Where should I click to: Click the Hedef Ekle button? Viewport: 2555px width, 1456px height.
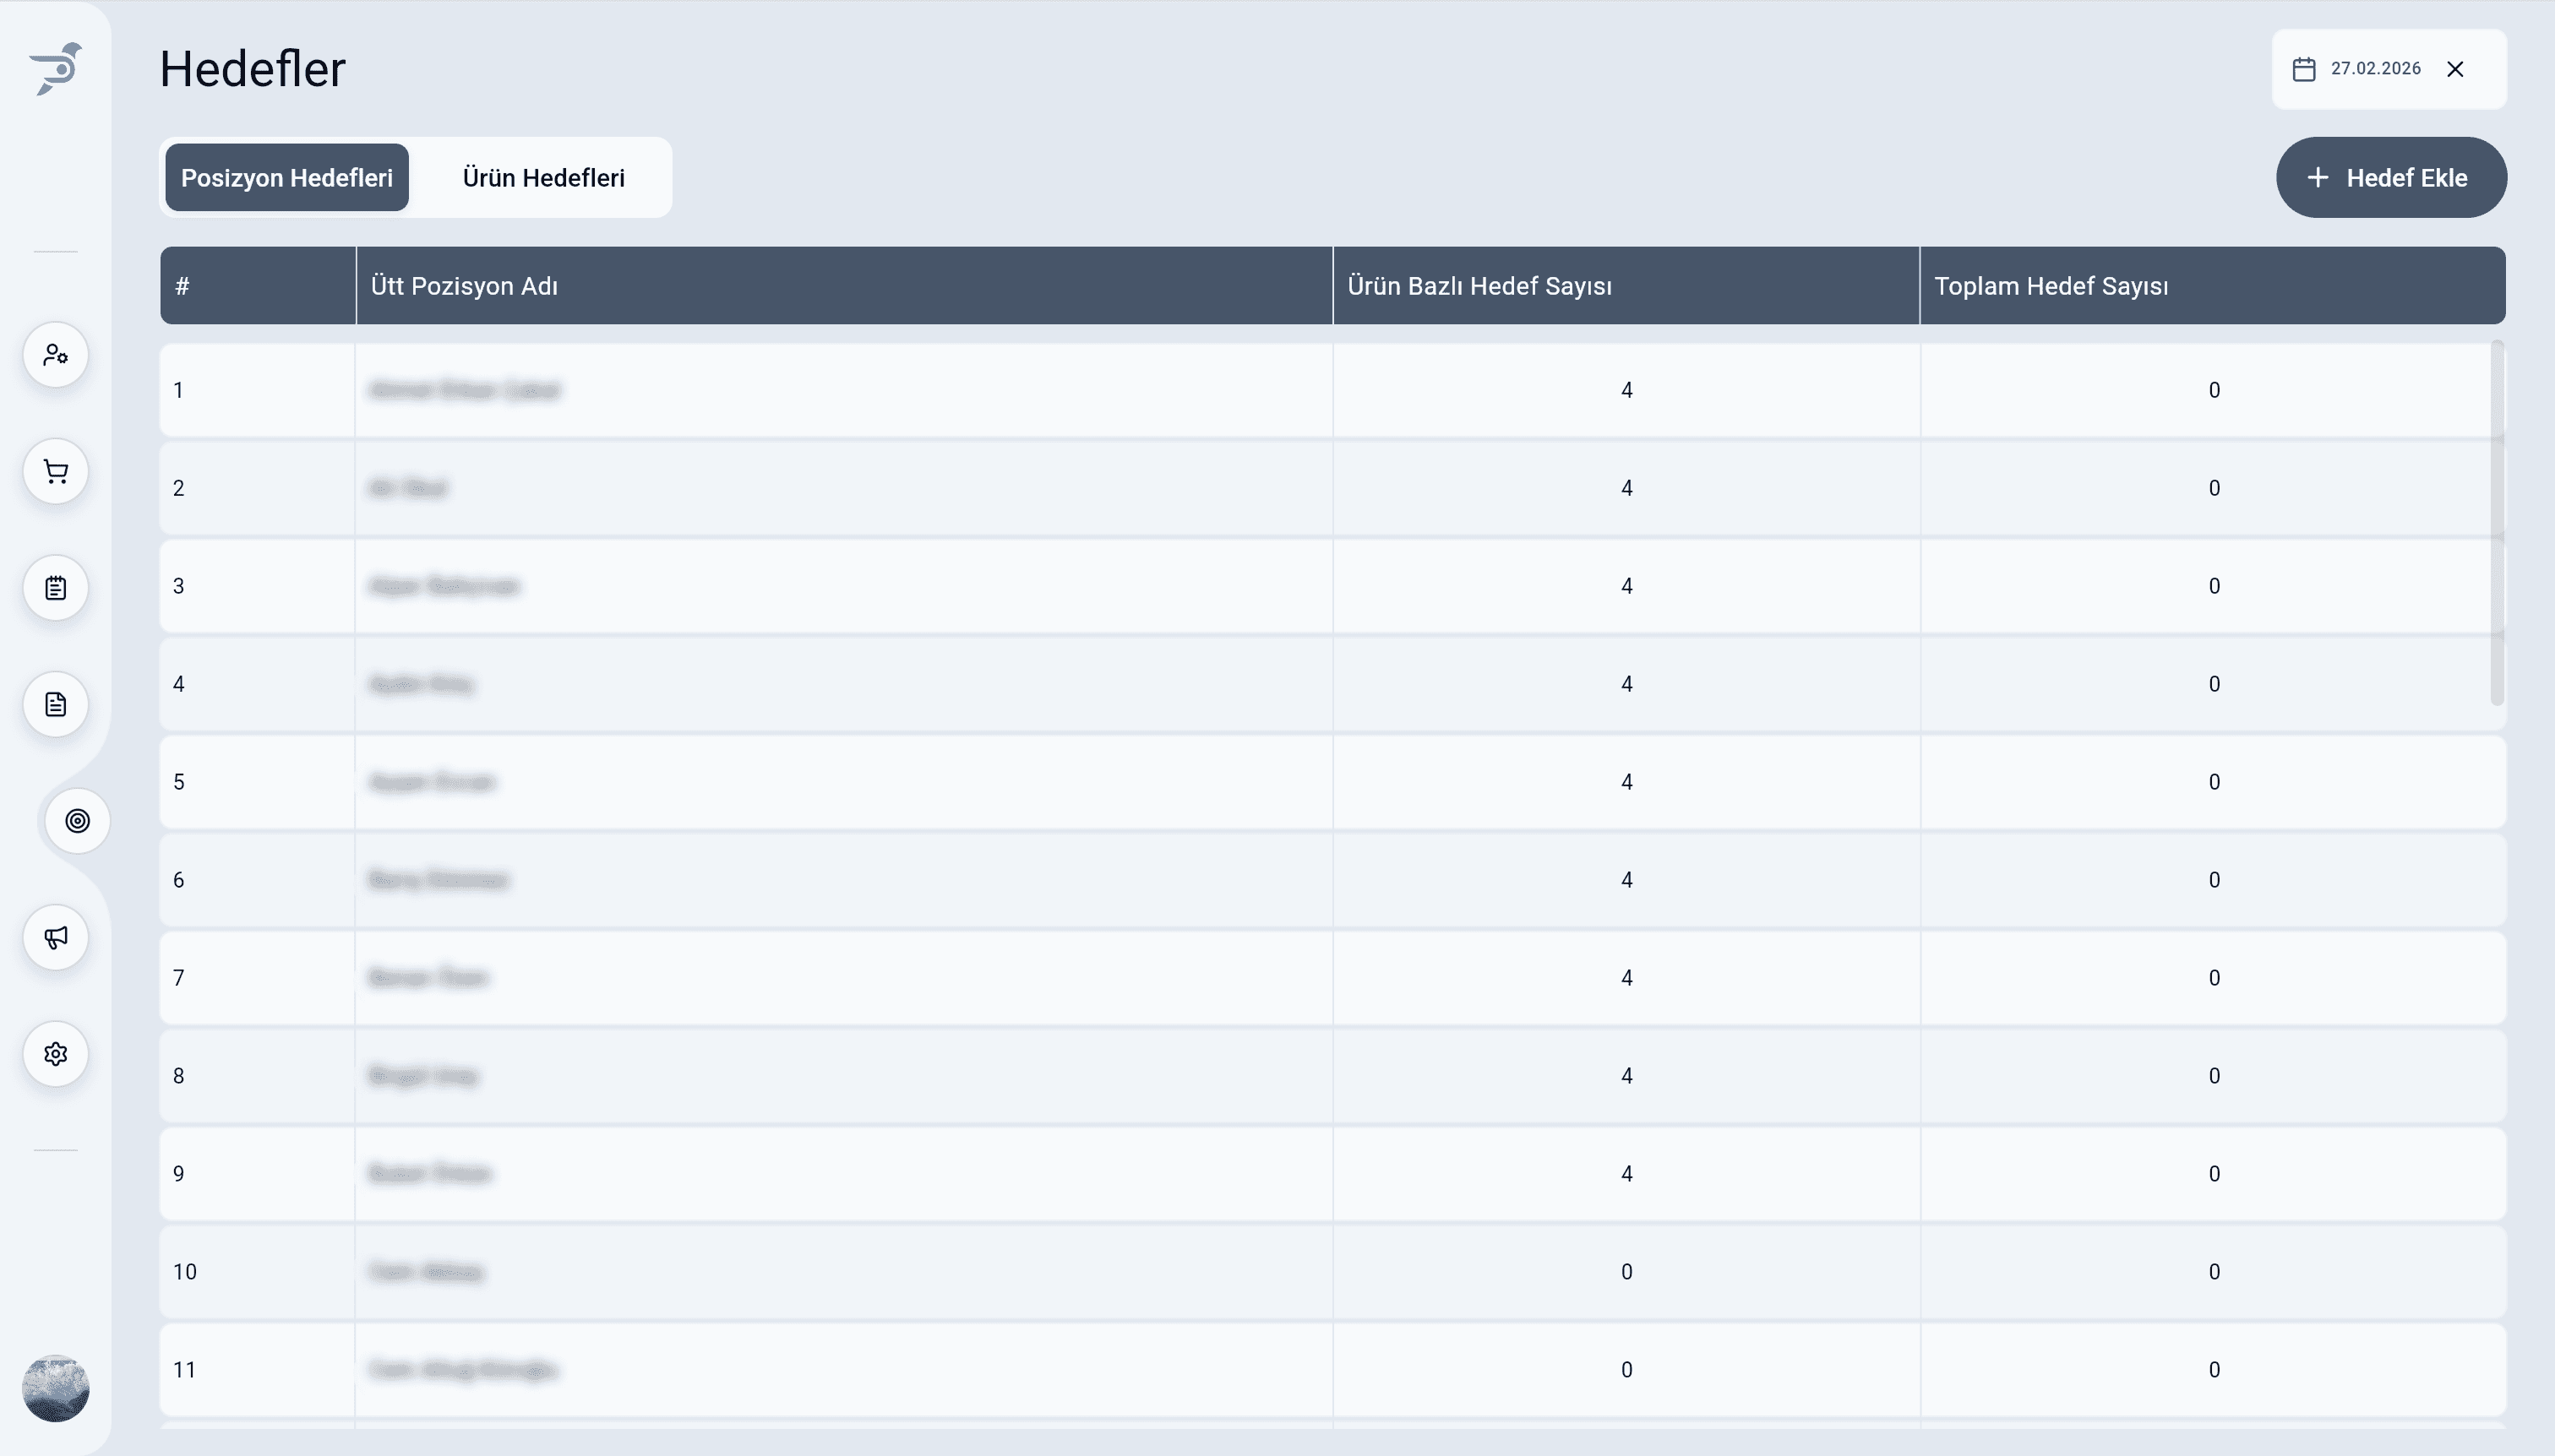[2390, 178]
